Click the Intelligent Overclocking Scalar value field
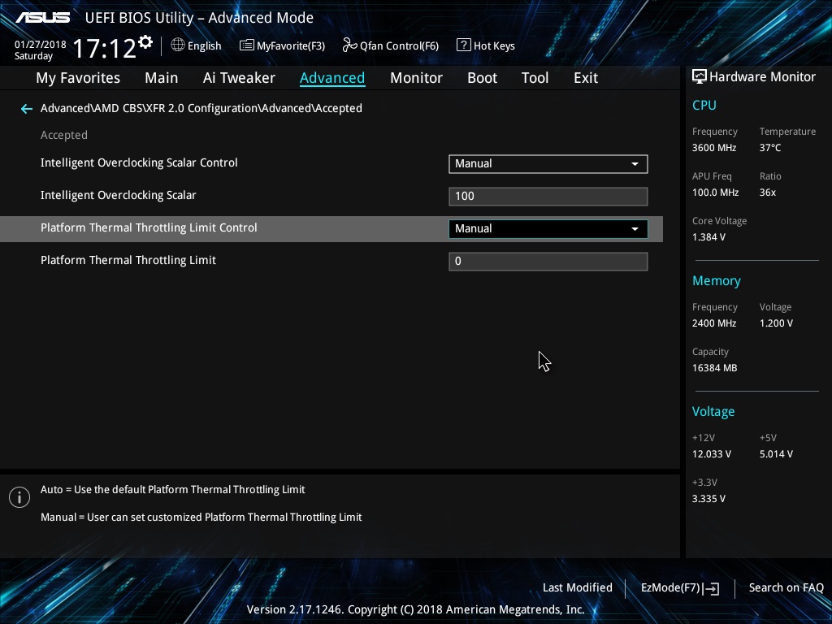 click(x=548, y=197)
